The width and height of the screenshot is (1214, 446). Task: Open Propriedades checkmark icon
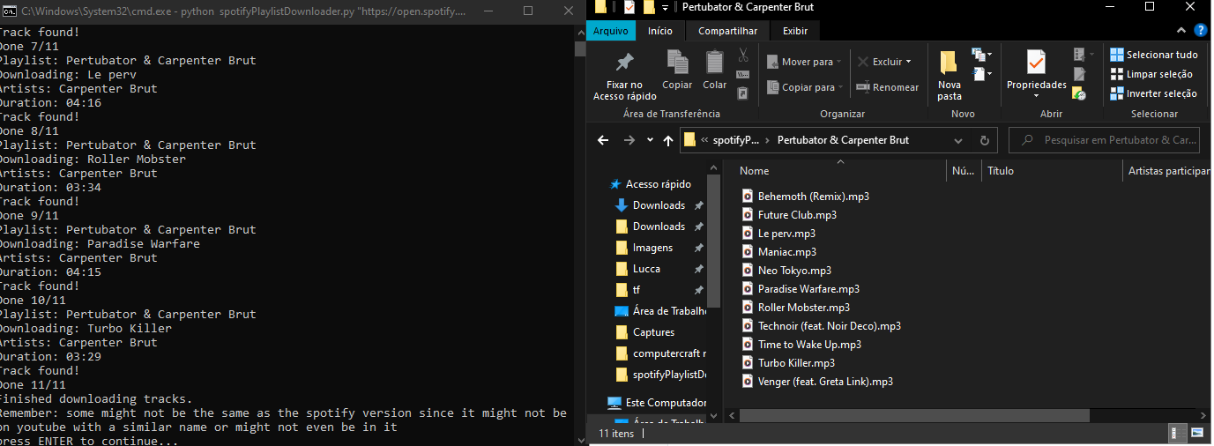pyautogui.click(x=1036, y=62)
